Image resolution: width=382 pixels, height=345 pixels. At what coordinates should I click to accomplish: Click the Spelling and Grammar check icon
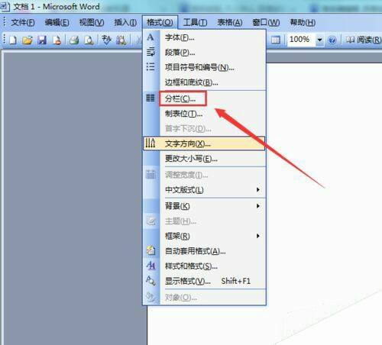tap(106, 40)
